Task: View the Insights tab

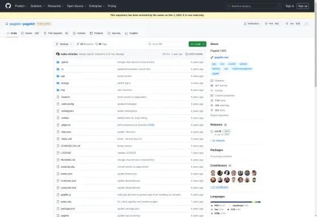Action: (131, 33)
